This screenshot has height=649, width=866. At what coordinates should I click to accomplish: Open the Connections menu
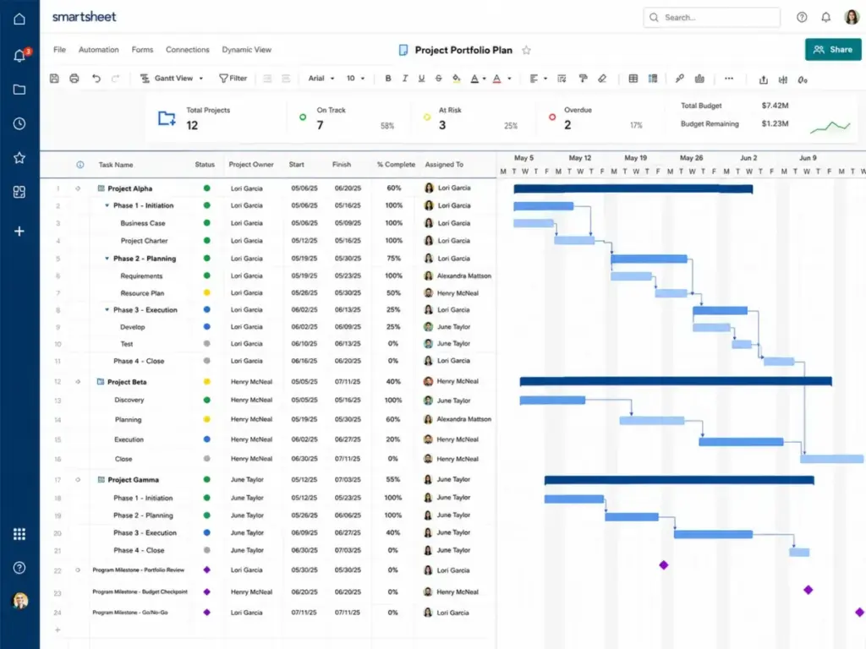point(187,50)
